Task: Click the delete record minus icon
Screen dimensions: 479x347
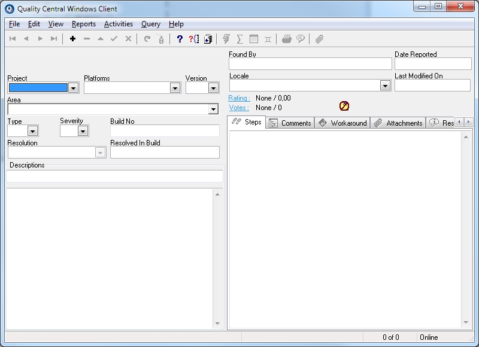Action: pos(87,39)
